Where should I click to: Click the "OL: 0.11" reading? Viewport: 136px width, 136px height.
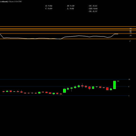pos(93,11)
